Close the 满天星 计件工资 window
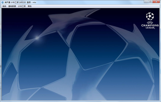Screen dimensions: 161x102 tap(156, 2)
